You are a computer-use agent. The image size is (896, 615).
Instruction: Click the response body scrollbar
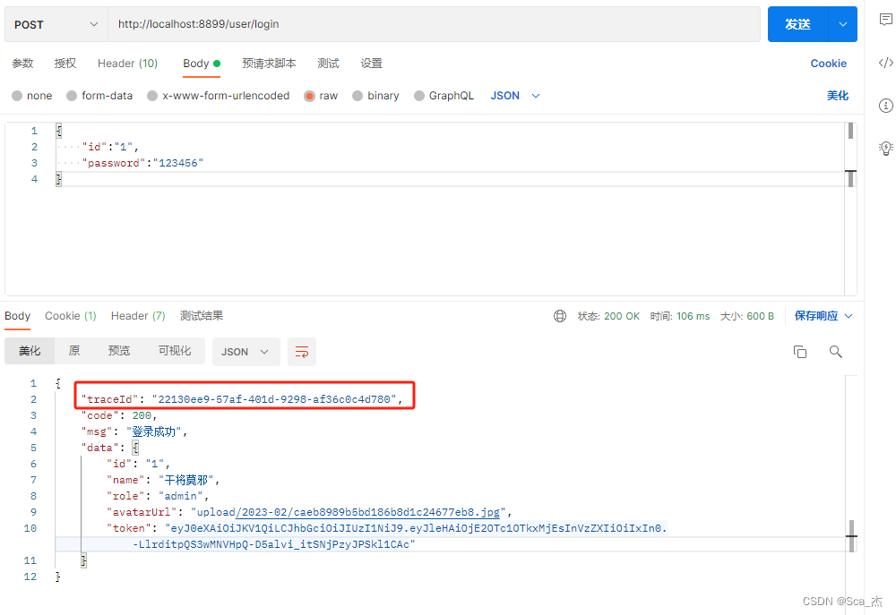coord(851,535)
